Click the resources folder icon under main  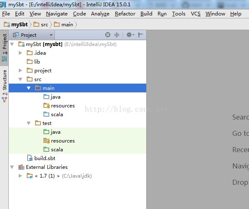[46, 105]
